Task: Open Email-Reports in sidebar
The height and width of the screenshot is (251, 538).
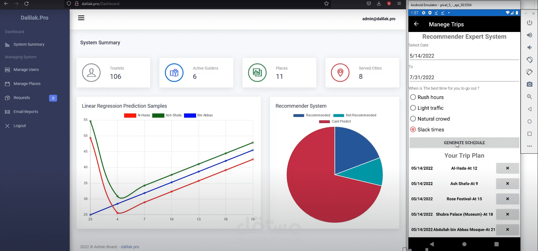Action: pos(26,112)
